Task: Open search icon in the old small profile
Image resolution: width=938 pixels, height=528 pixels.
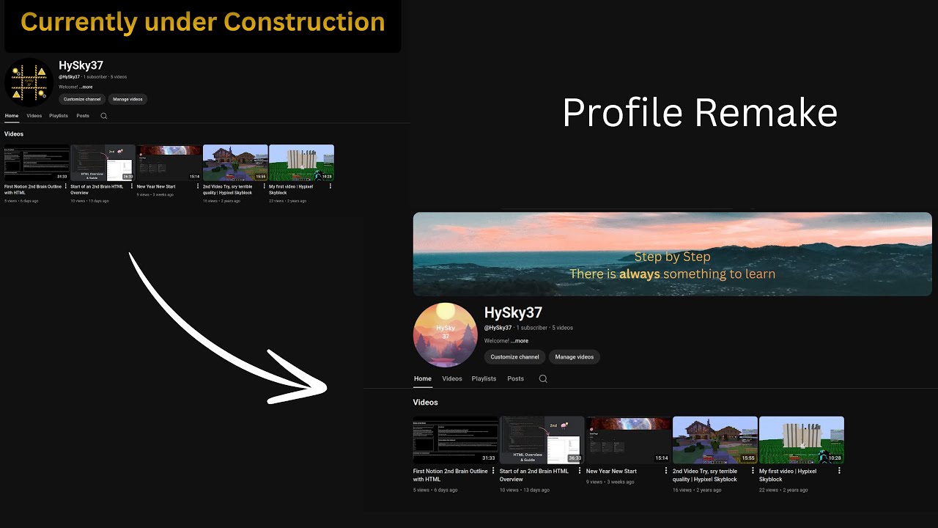Action: pos(103,116)
